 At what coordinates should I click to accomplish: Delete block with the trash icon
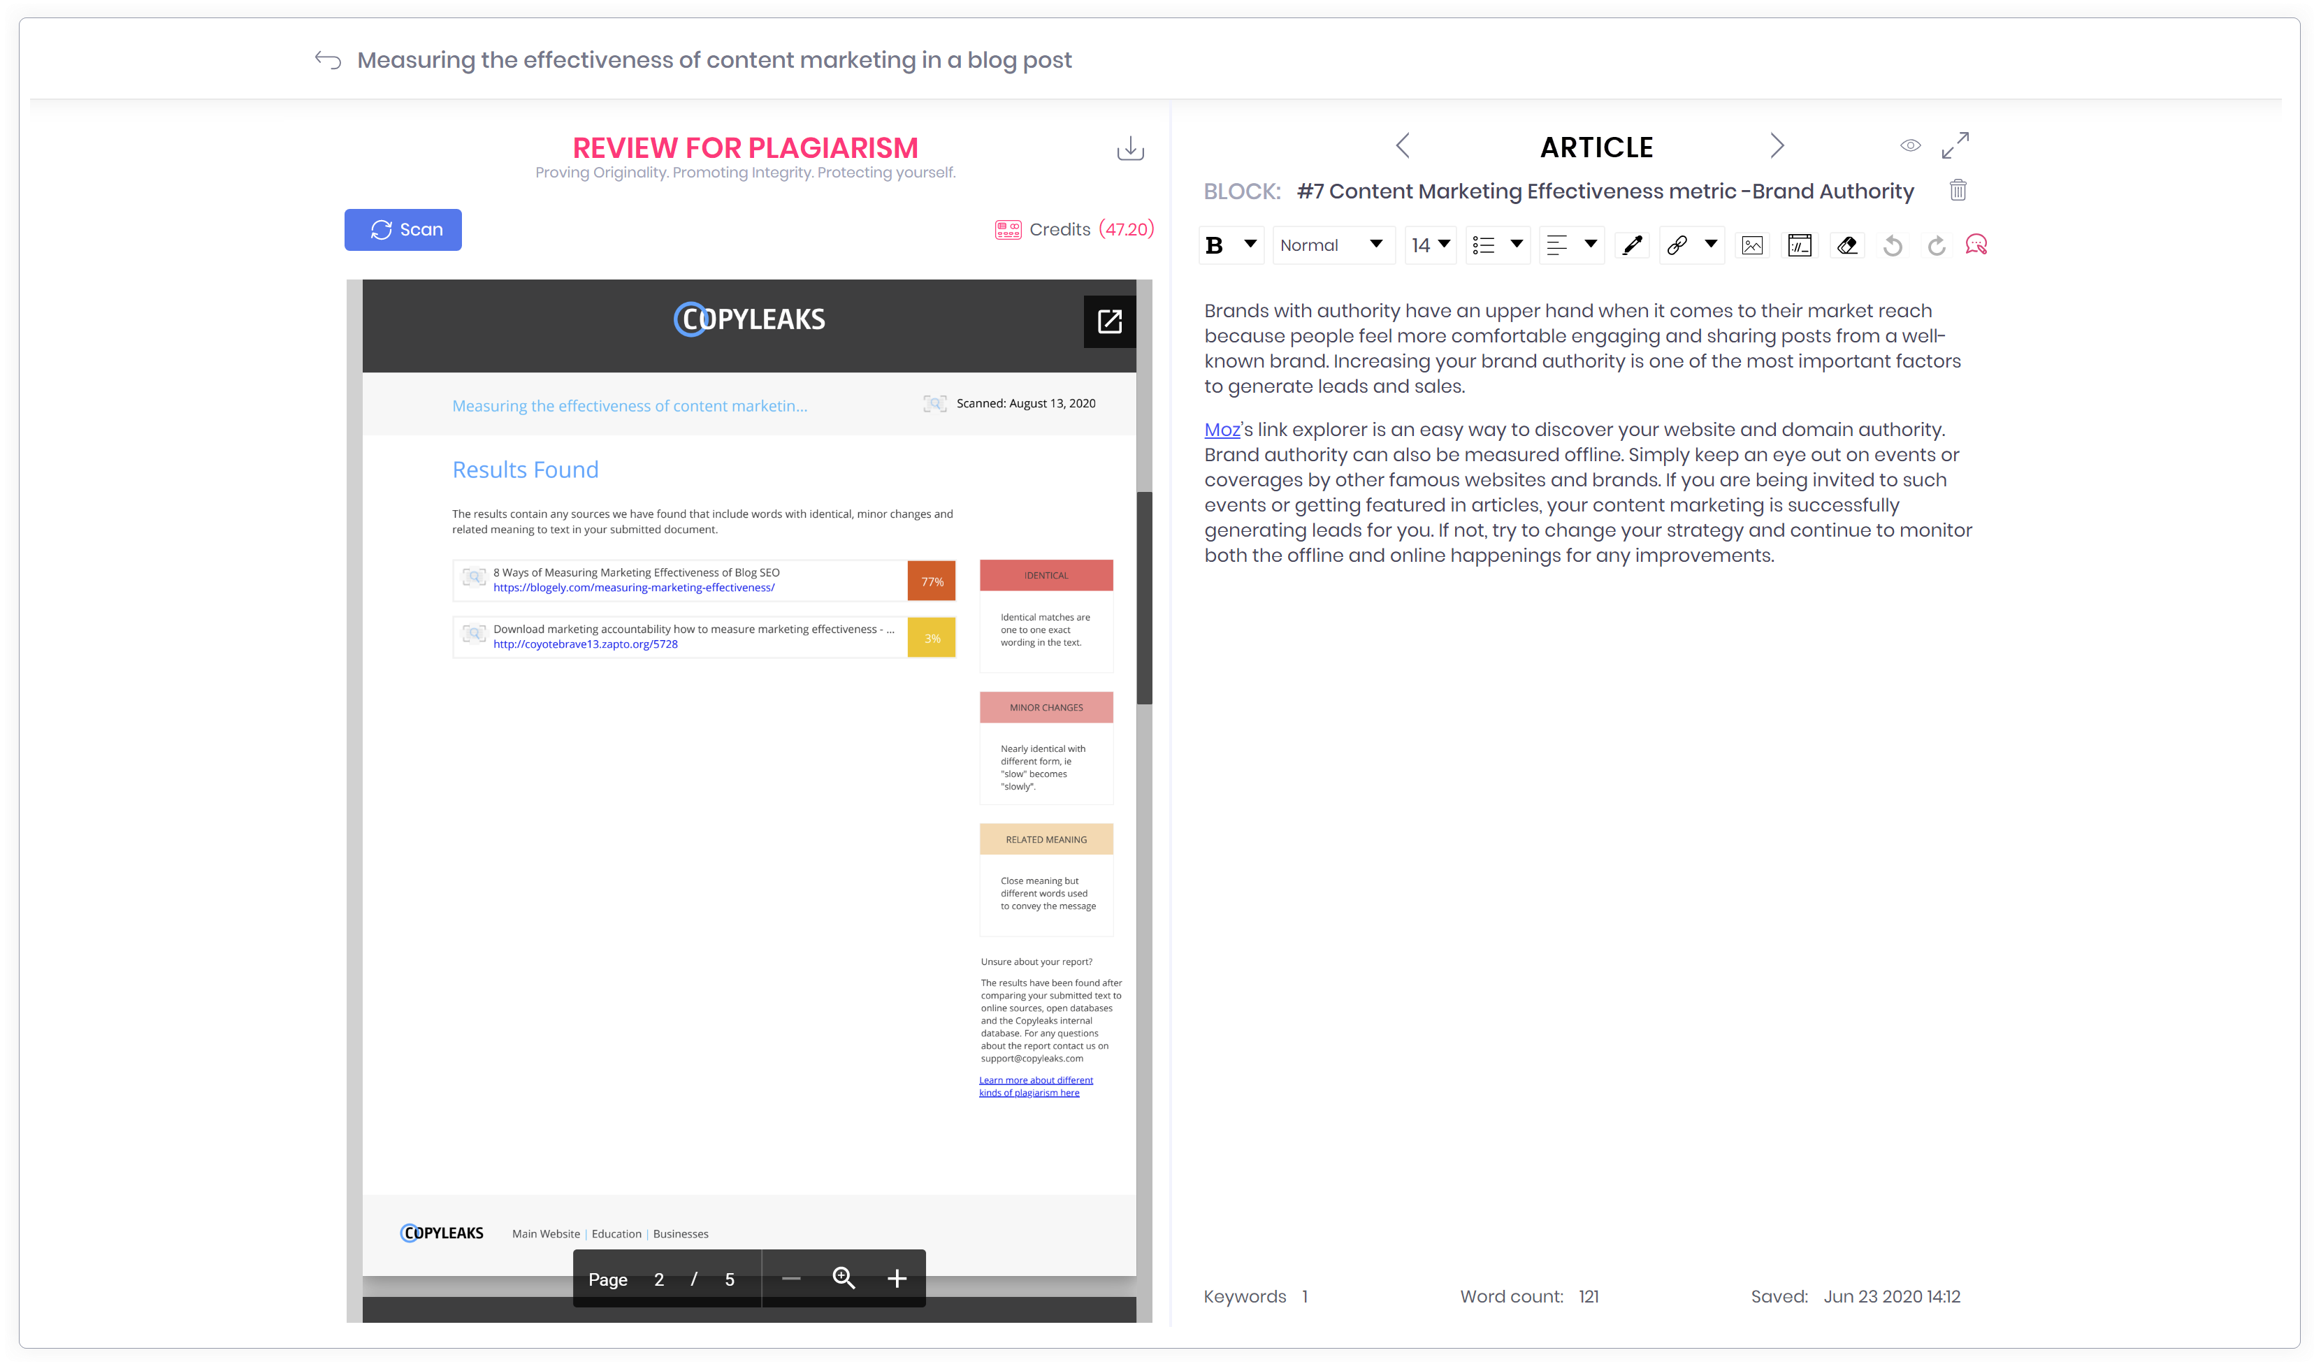click(x=1957, y=190)
